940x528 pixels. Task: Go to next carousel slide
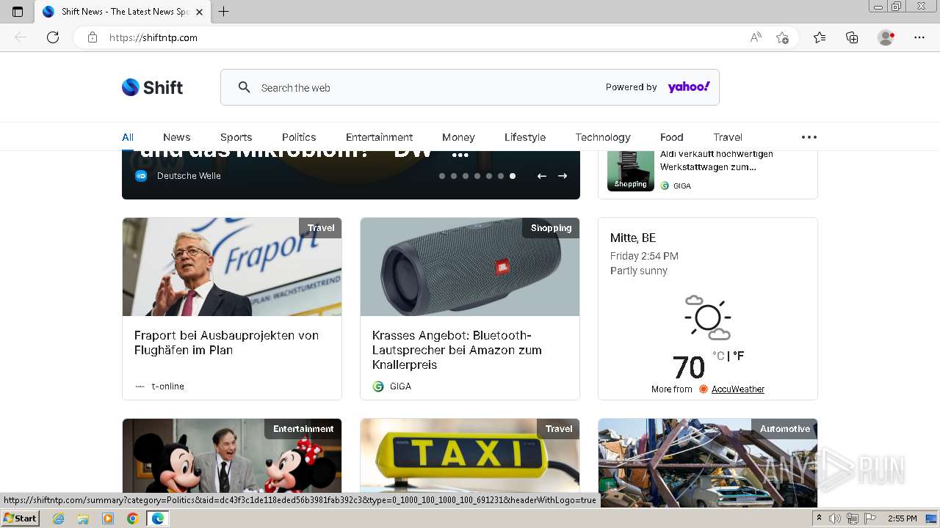563,176
